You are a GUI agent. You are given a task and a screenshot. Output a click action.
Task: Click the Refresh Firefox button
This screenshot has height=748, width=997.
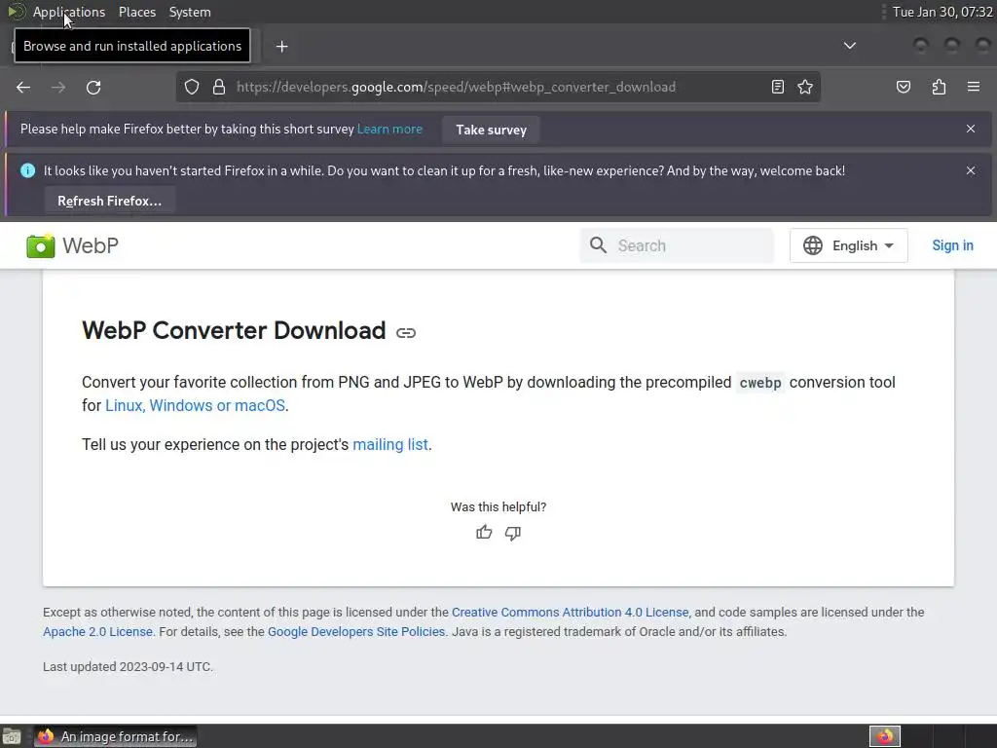tap(109, 201)
